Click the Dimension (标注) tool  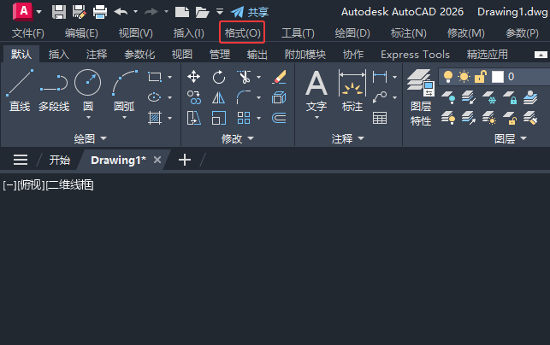352,91
